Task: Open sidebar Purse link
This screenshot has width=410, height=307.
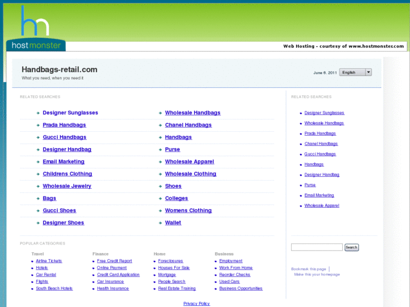Action: click(x=310, y=185)
